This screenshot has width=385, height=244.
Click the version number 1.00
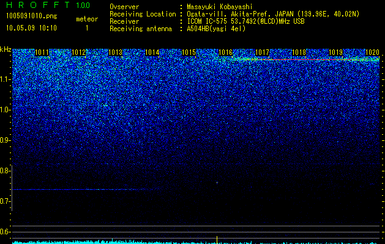point(83,5)
